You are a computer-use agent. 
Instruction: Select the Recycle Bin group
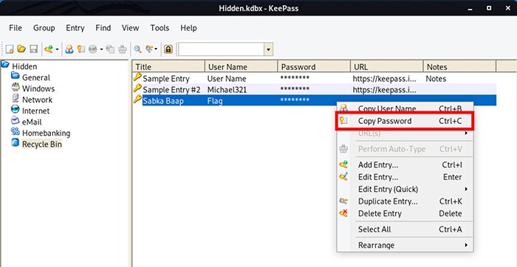(x=42, y=145)
